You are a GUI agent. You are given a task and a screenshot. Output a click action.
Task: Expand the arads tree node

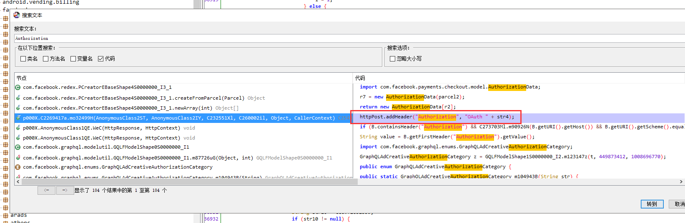pyautogui.click(x=5, y=216)
